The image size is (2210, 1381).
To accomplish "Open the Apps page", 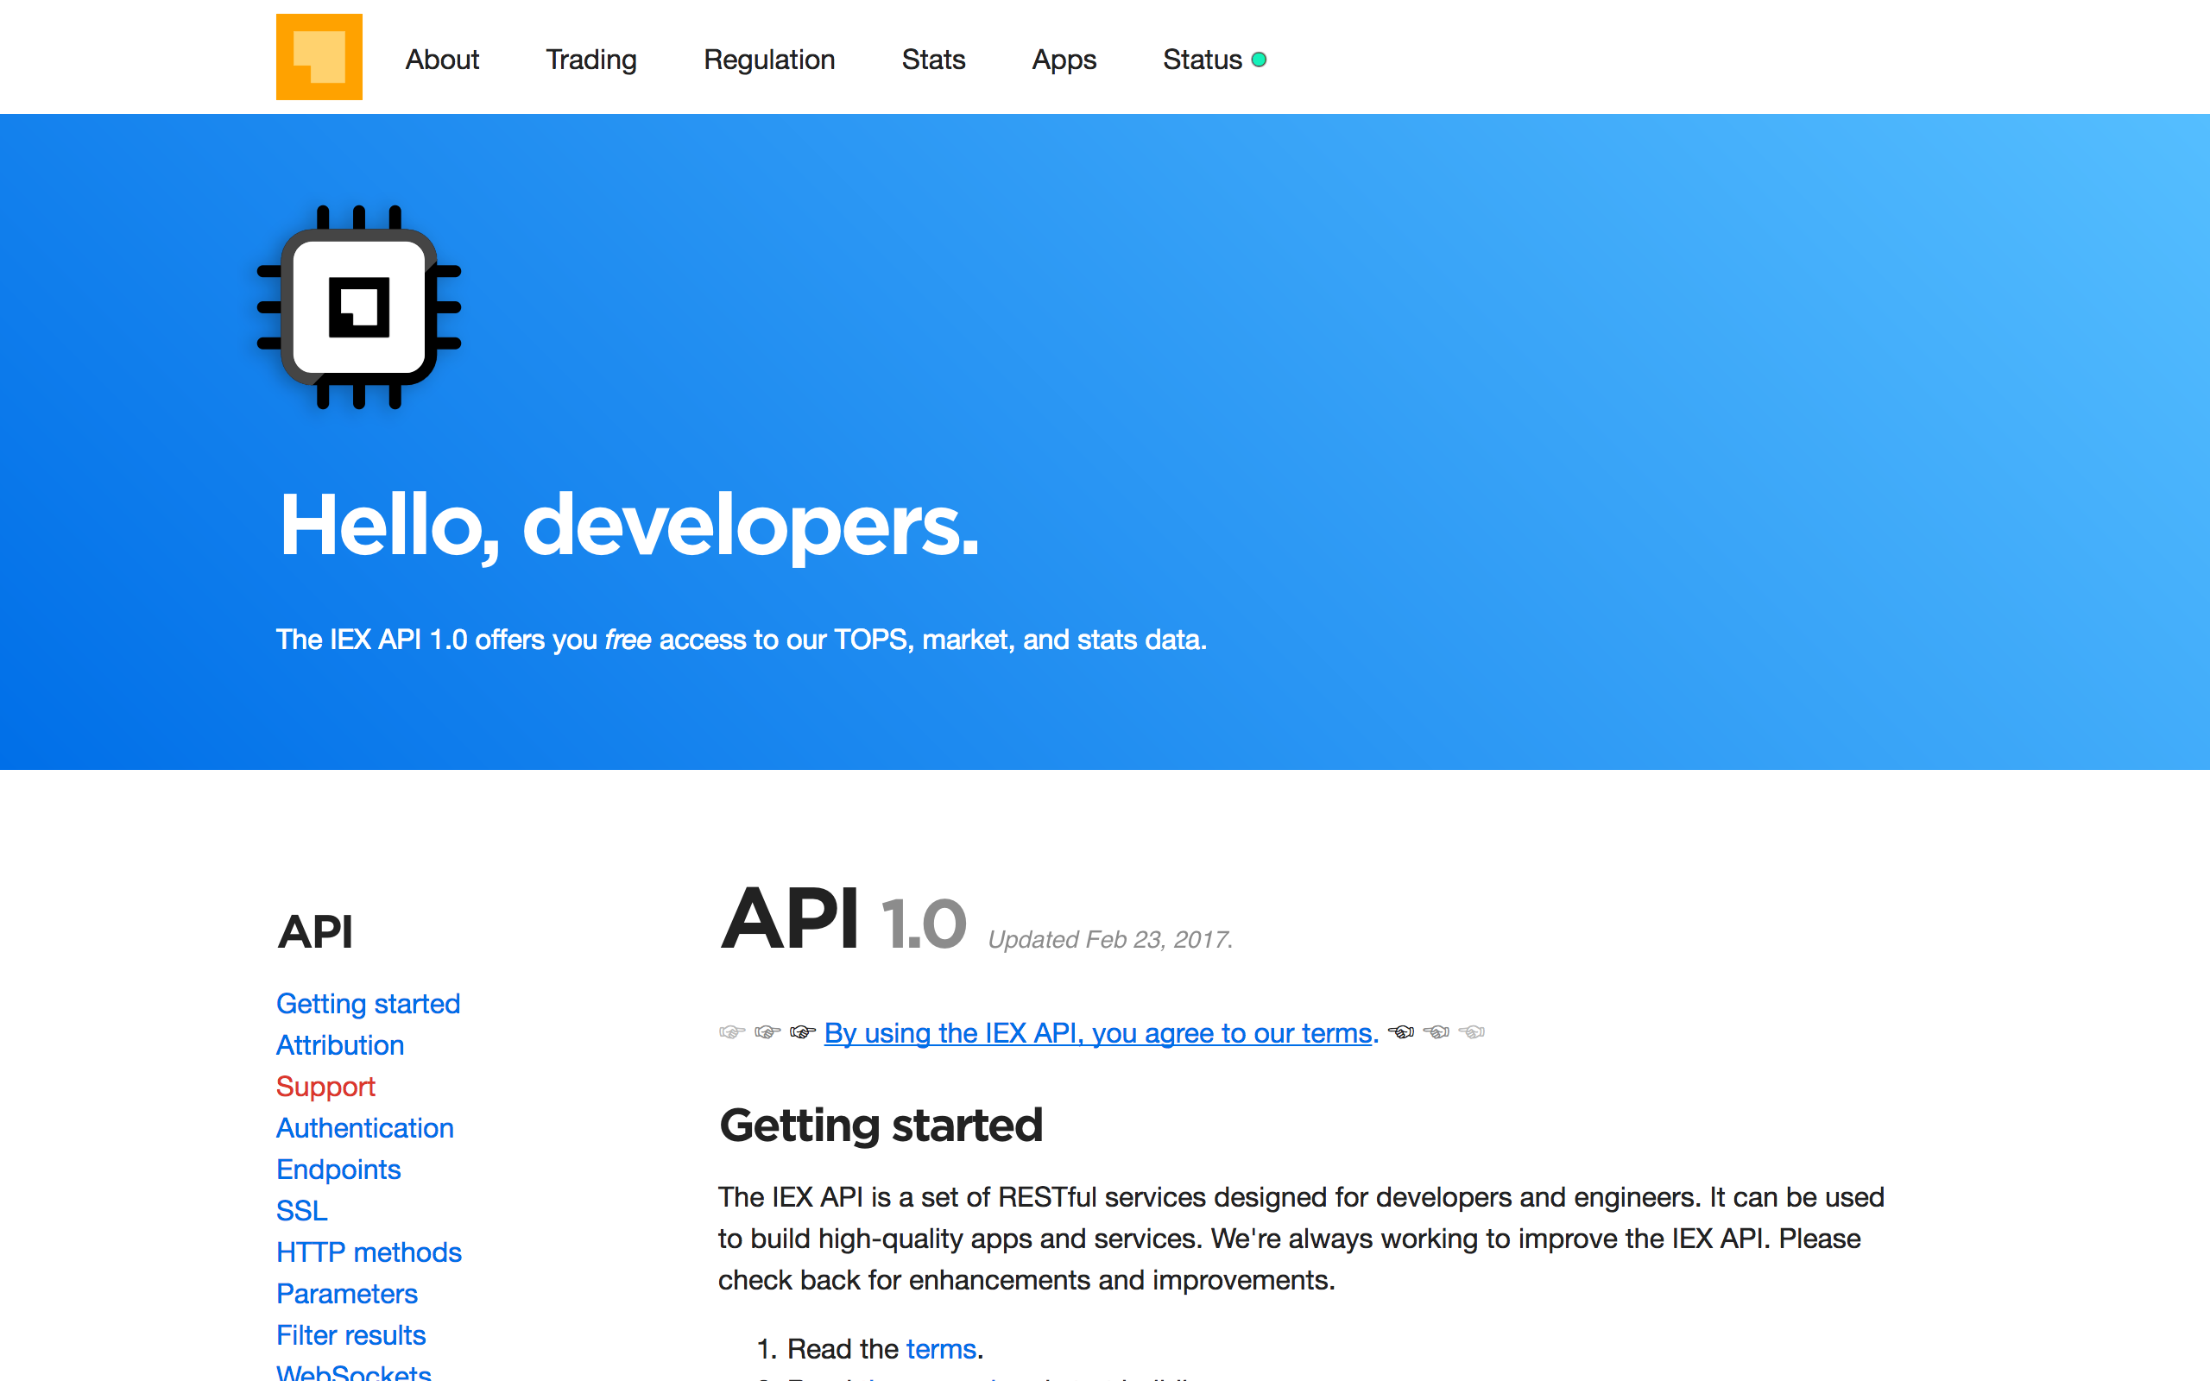I will [1064, 59].
